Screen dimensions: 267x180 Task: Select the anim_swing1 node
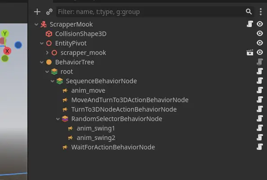pos(96,128)
